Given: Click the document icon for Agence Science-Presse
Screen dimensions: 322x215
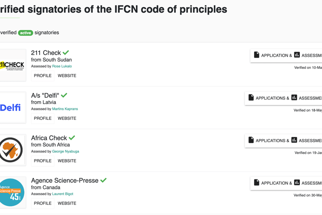Looking at the screenshot, I should (257, 183).
